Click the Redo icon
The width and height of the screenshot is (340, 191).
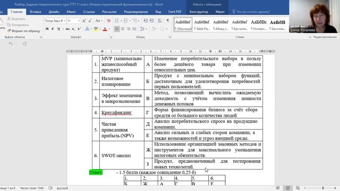coord(24,44)
